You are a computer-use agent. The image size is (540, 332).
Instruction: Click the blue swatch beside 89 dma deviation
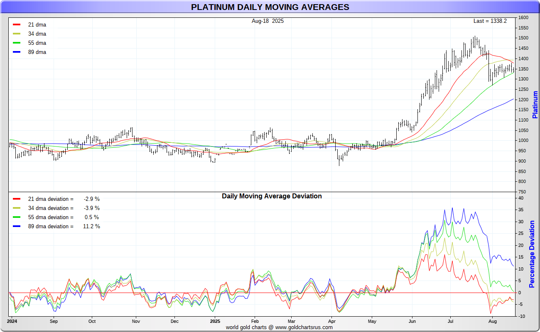pos(17,226)
